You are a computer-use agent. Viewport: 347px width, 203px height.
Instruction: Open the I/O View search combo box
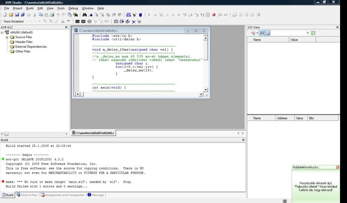click(308, 33)
